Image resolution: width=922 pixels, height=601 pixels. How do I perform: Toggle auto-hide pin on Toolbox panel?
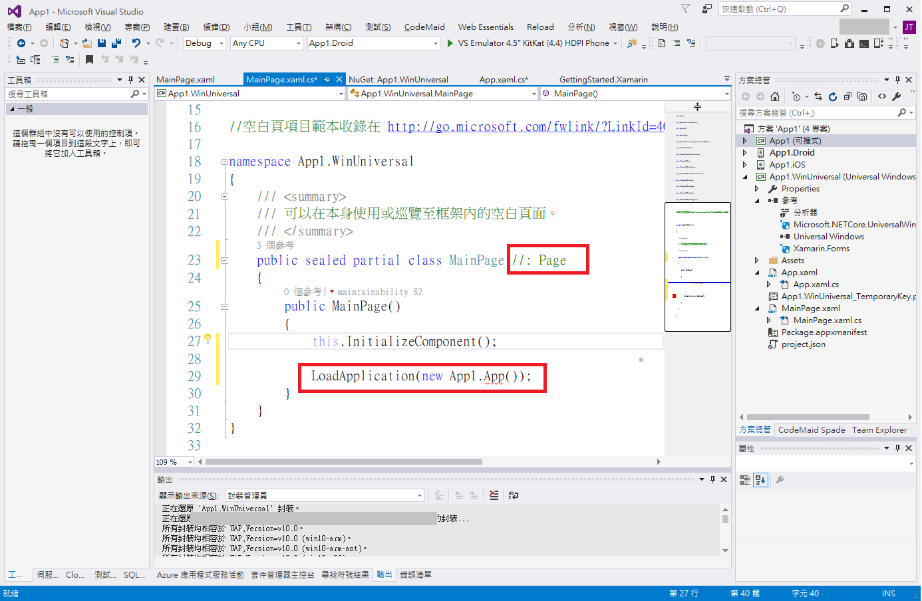pos(130,80)
